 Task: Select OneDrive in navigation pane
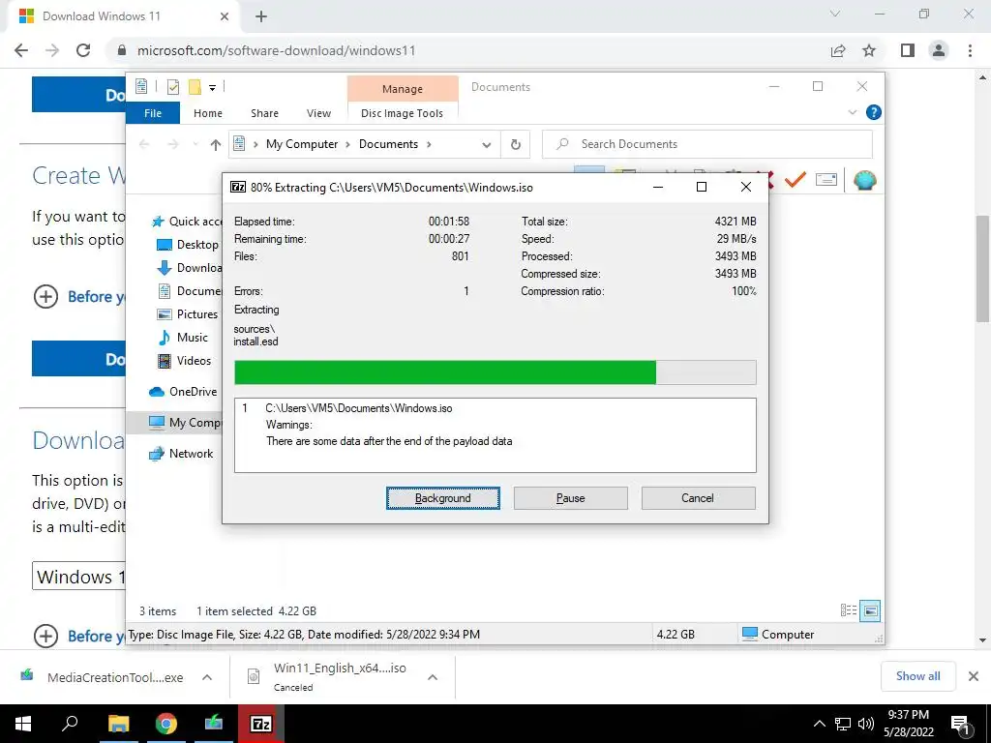click(x=183, y=392)
